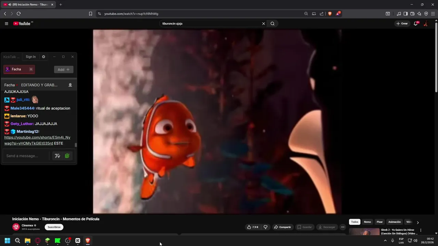Click the share page icon in address bar

point(322,14)
